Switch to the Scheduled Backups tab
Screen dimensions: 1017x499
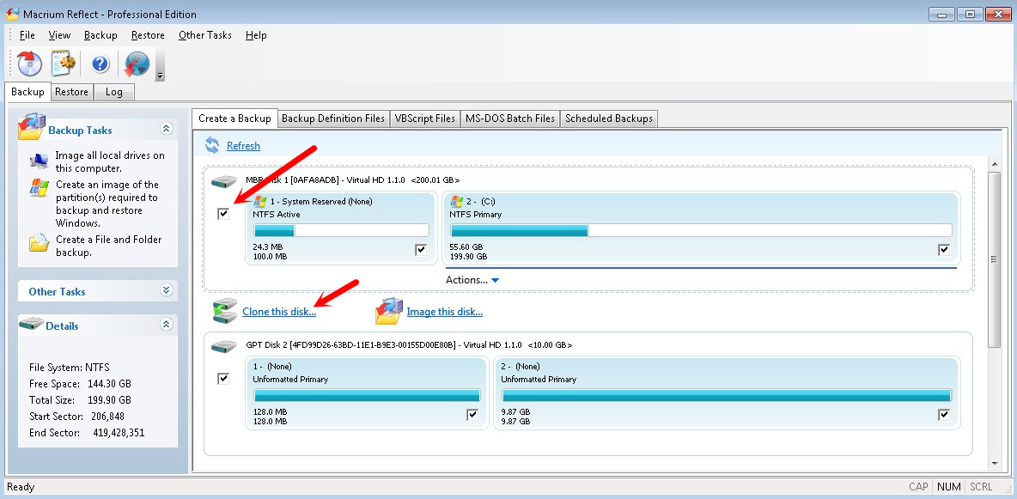pos(608,119)
